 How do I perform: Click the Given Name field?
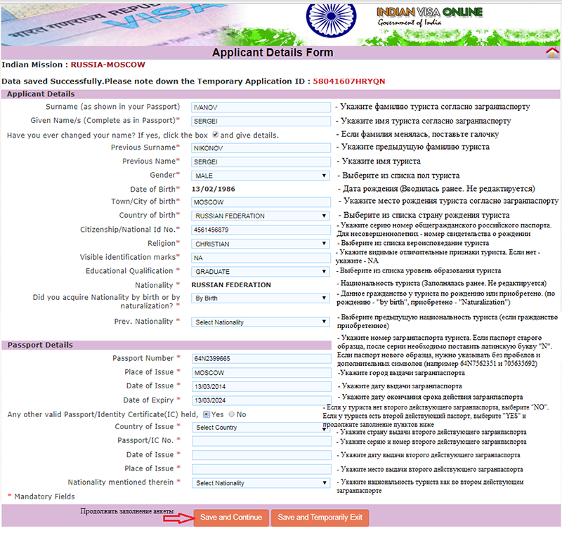click(261, 121)
